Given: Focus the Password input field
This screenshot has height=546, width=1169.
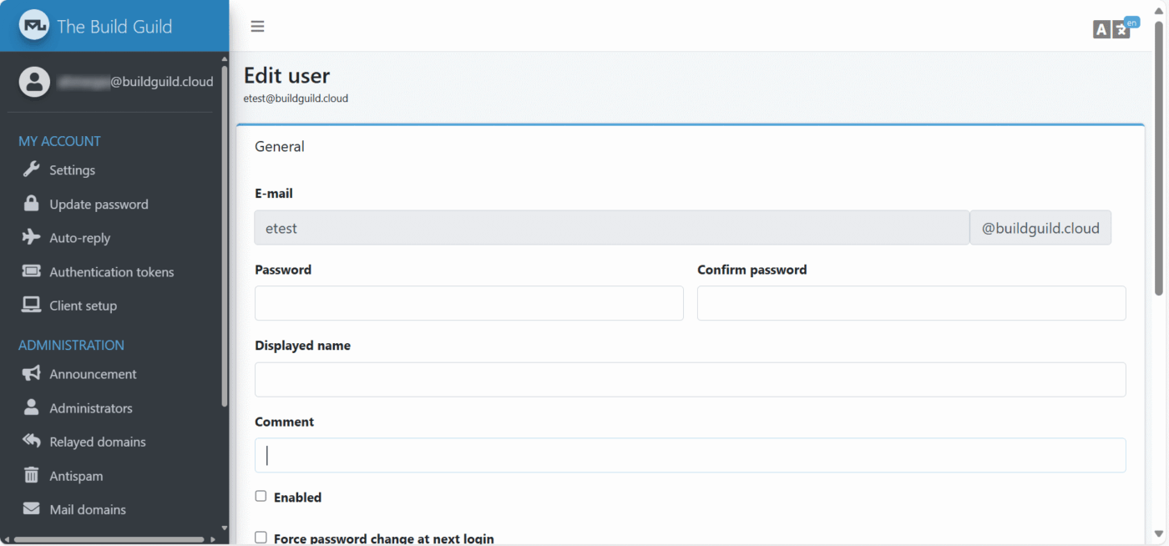Looking at the screenshot, I should (x=468, y=303).
